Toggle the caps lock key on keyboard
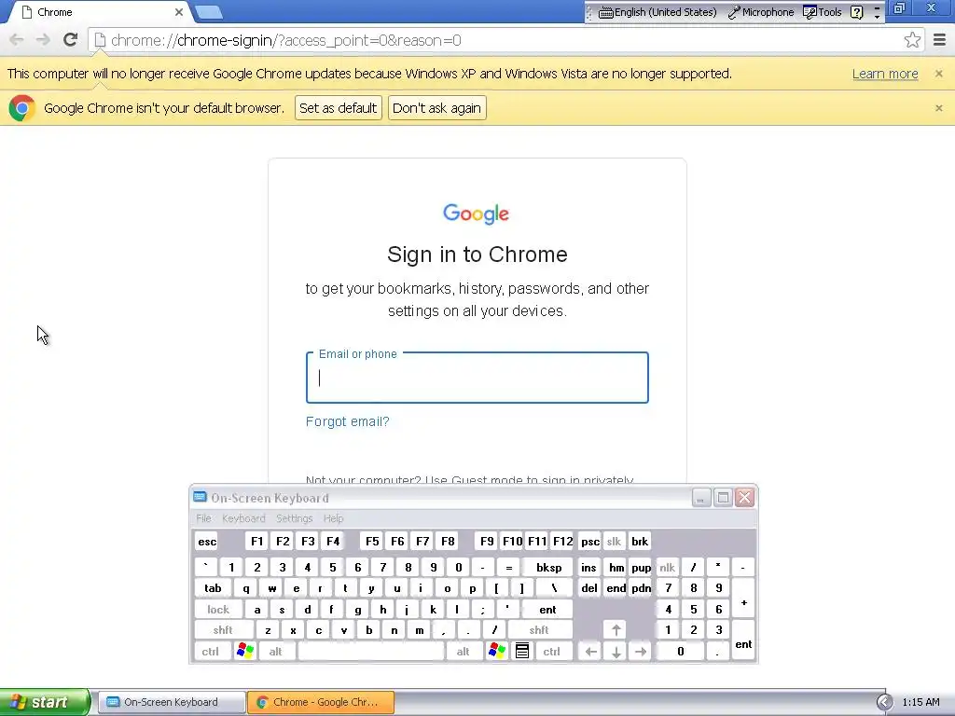 218,610
